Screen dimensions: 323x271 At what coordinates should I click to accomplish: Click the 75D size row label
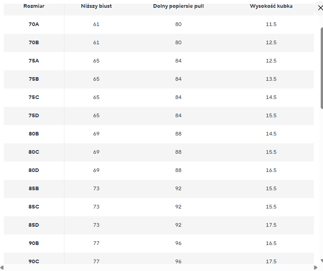pyautogui.click(x=34, y=115)
